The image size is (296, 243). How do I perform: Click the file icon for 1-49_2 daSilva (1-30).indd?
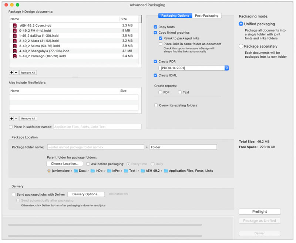click(15, 36)
